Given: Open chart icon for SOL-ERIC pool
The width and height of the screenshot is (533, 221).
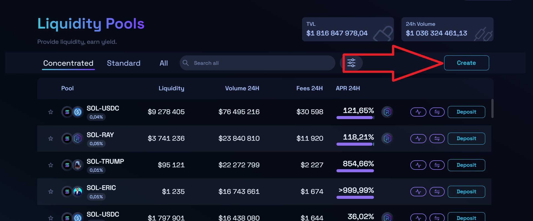Looking at the screenshot, I should click(x=418, y=192).
